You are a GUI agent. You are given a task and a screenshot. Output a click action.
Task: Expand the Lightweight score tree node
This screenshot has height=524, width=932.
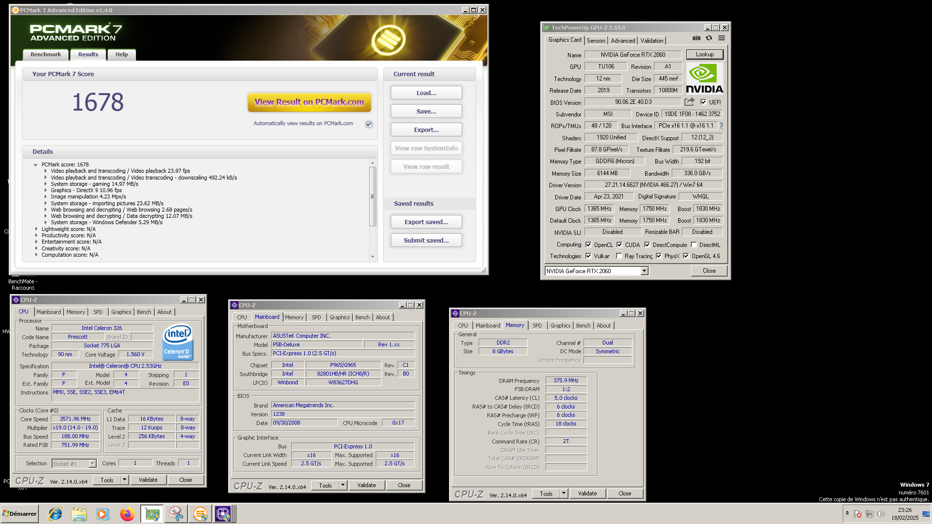tap(36, 229)
